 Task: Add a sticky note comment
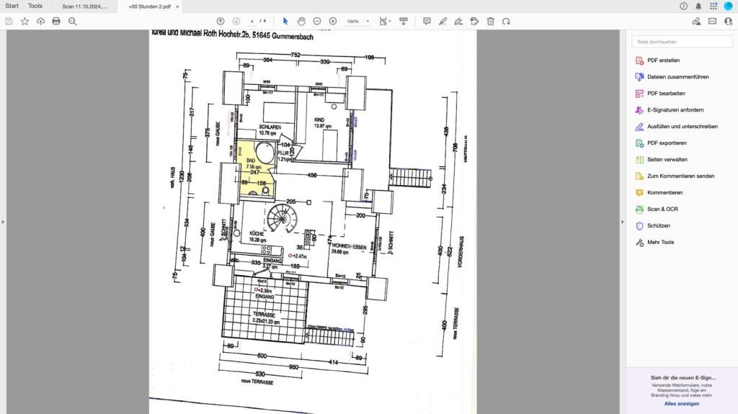point(427,21)
